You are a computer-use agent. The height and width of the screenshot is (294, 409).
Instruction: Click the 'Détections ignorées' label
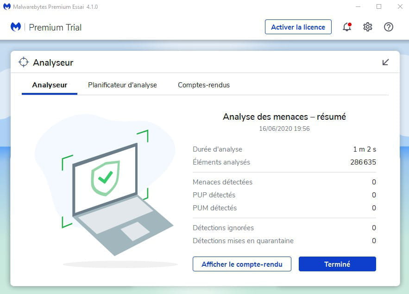point(223,228)
